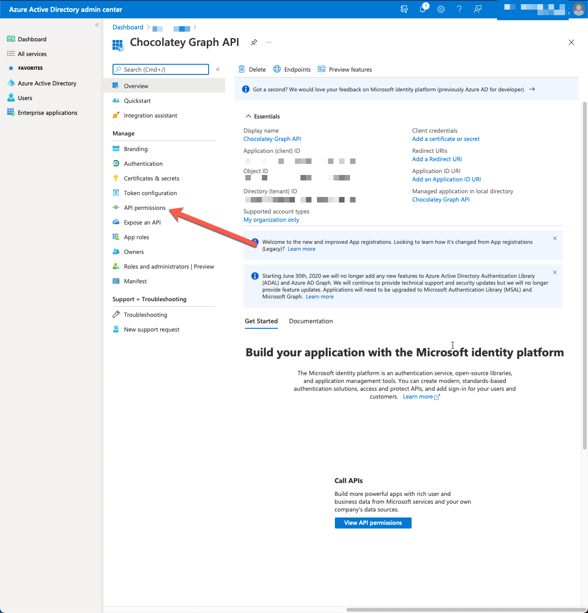
Task: Click the user account avatar
Action: 578,9
